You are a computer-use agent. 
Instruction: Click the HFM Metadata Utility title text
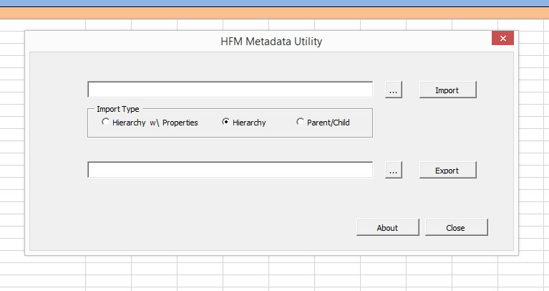[x=271, y=42]
